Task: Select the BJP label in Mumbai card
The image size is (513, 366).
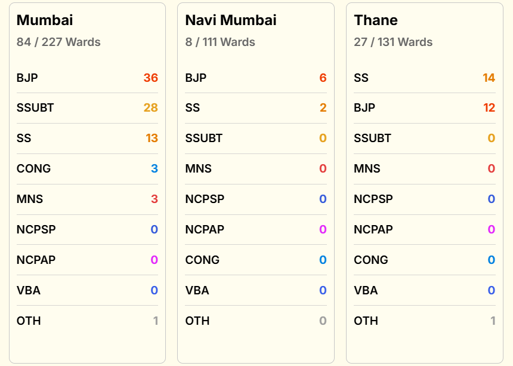Action: [27, 78]
